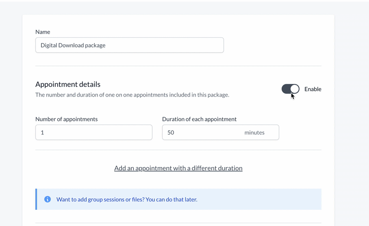
Task: Click the Enable label beside the switch
Action: (313, 89)
